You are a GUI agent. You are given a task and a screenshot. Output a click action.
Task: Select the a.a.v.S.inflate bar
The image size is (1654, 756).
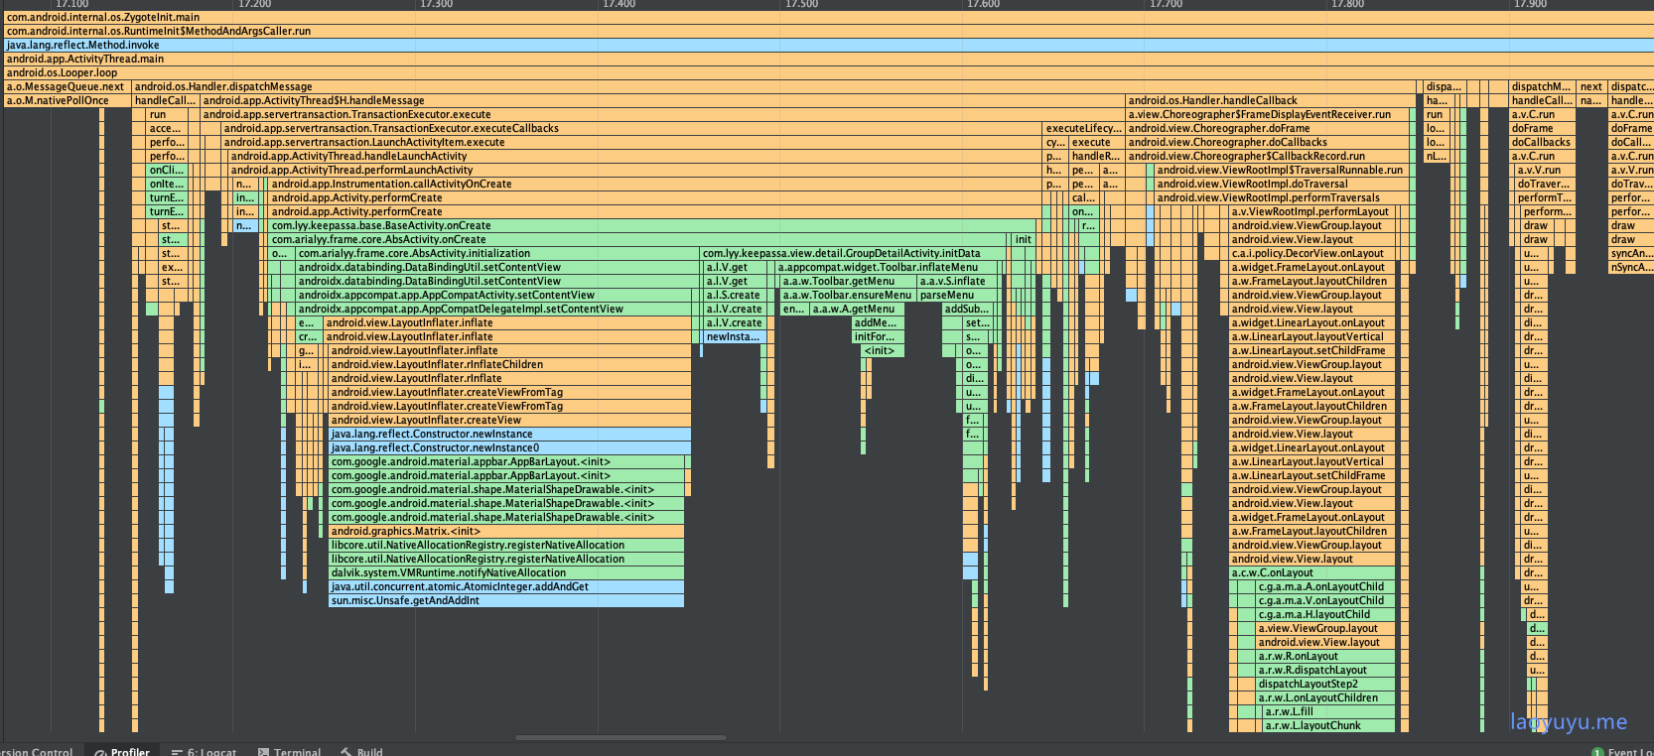(x=957, y=281)
